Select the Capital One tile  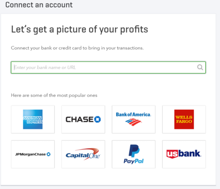coord(83,154)
